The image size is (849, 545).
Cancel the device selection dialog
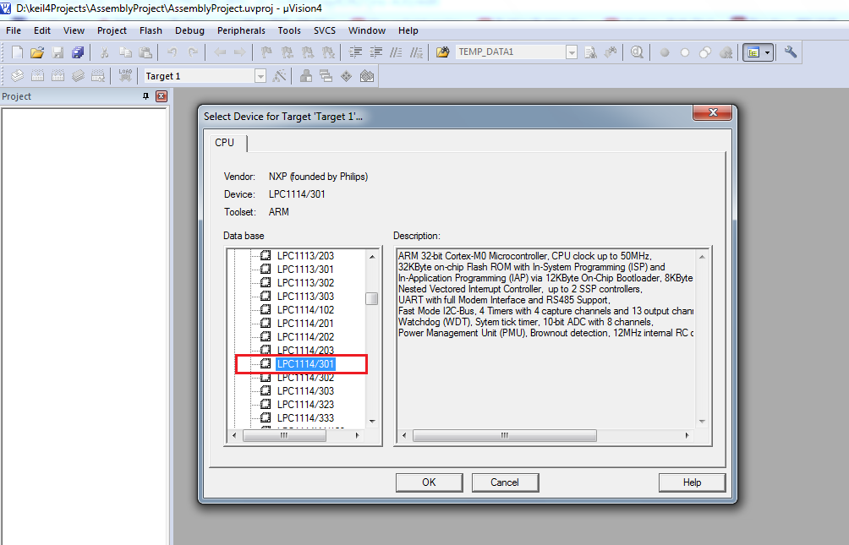pyautogui.click(x=505, y=482)
